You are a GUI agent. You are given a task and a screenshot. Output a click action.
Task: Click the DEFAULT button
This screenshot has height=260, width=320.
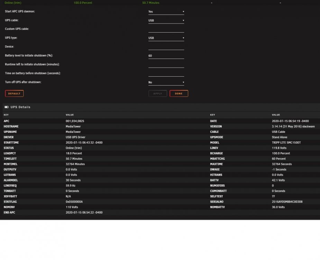point(14,94)
